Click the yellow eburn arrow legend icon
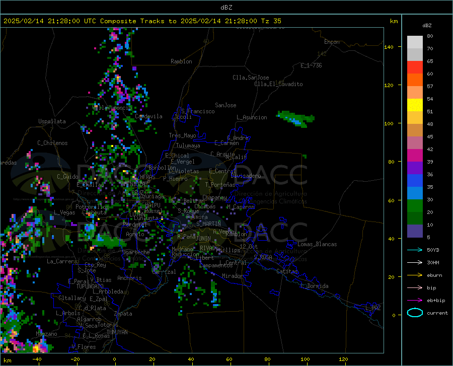This screenshot has width=453, height=366. [x=415, y=275]
